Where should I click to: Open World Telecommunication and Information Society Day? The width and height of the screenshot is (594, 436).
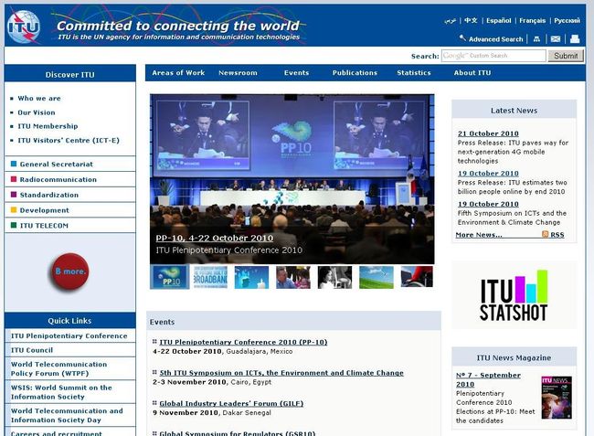point(67,415)
